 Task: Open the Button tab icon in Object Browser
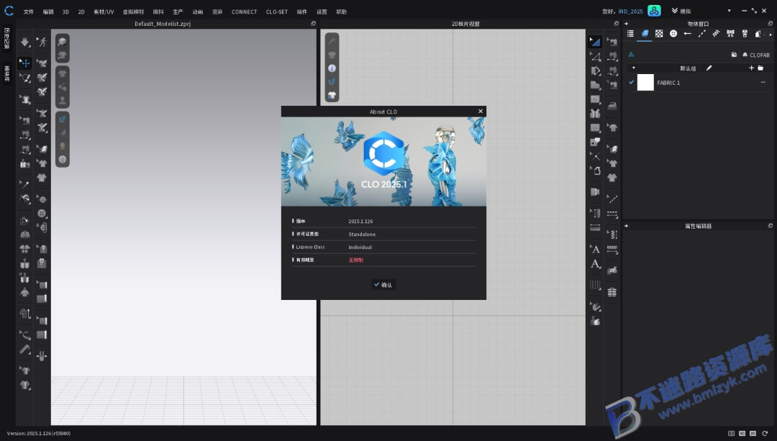[673, 34]
